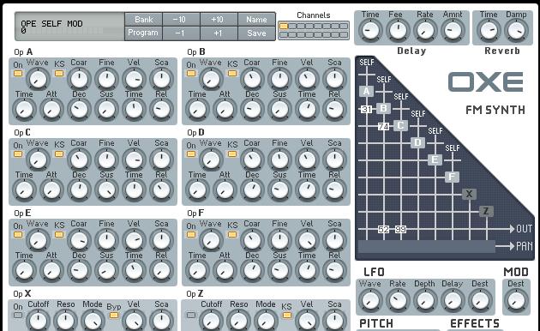540x331 pixels.
Task: Toggle Op A KS switch
Action: point(59,73)
